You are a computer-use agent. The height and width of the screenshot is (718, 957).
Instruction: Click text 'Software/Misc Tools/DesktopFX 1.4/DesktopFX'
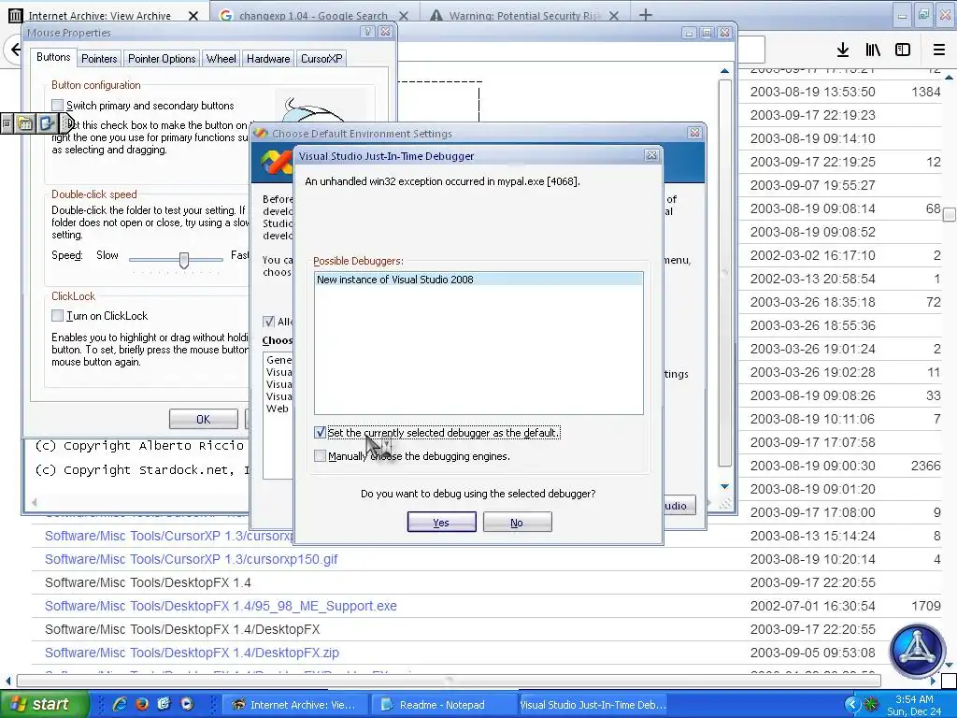pos(182,629)
